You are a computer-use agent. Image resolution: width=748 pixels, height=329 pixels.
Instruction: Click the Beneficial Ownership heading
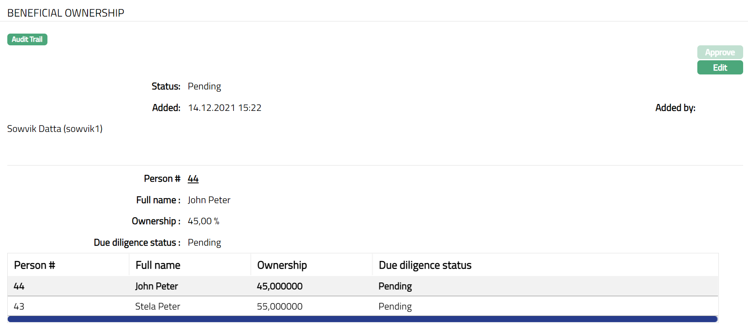(x=66, y=13)
